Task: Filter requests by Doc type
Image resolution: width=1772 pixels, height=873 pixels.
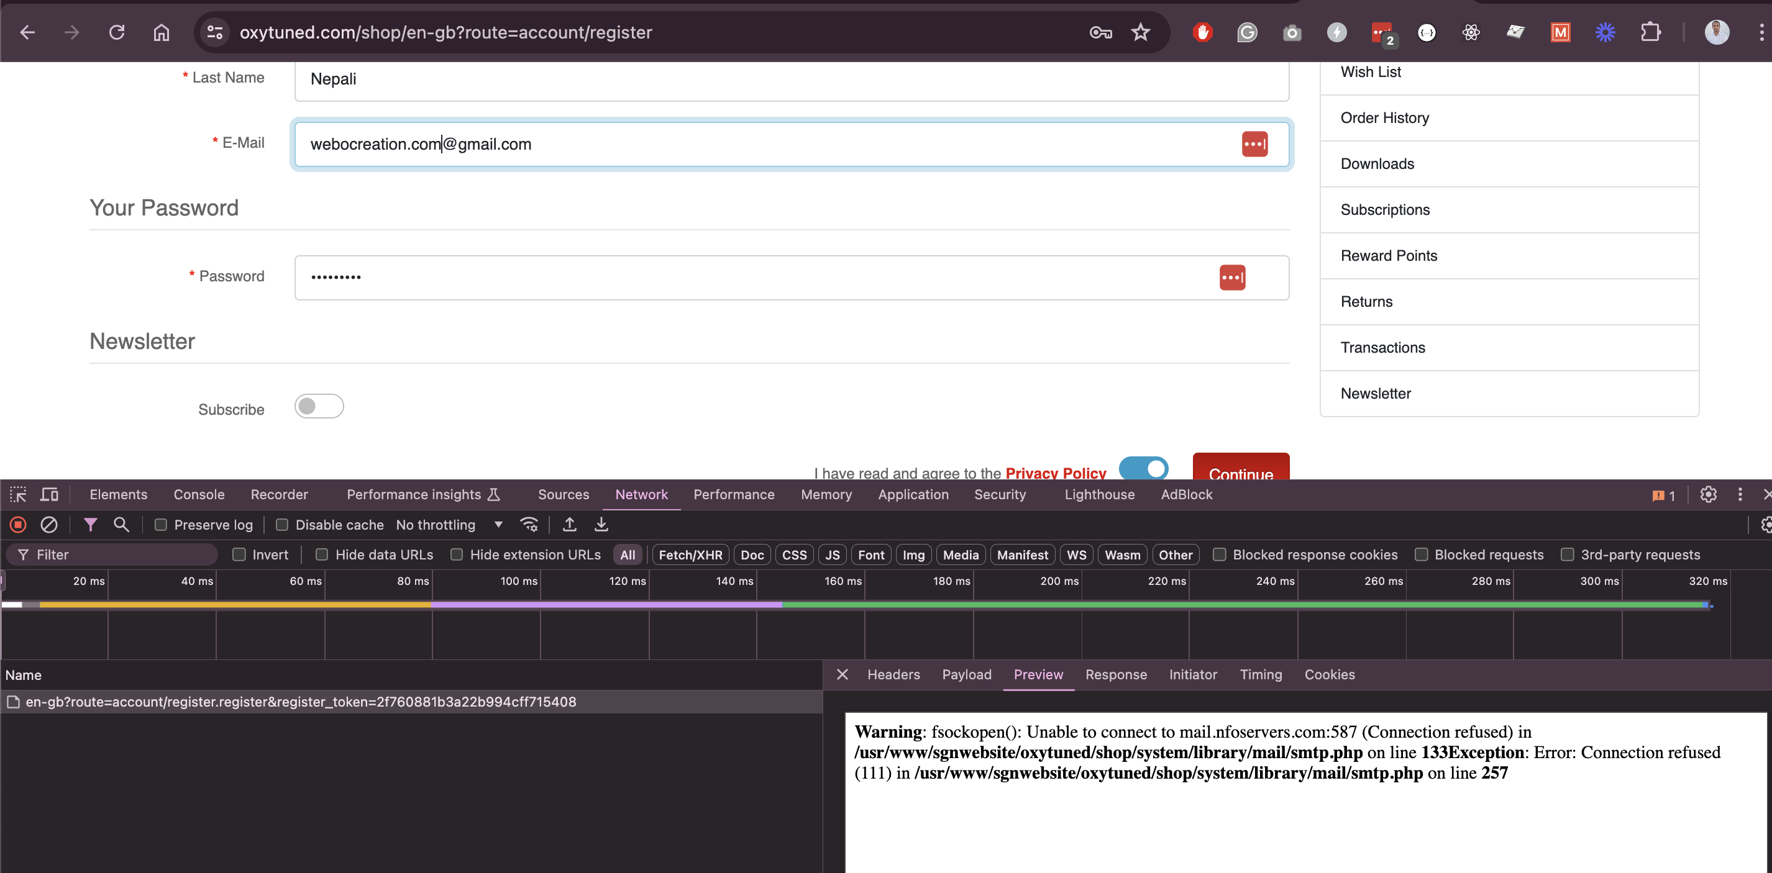Action: [752, 554]
